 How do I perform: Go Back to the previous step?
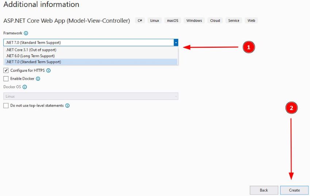tap(264, 190)
